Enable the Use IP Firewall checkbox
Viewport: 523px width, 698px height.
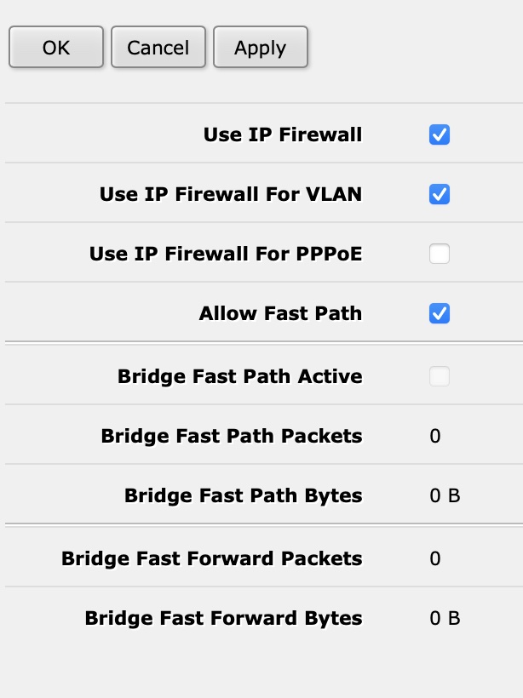[440, 134]
